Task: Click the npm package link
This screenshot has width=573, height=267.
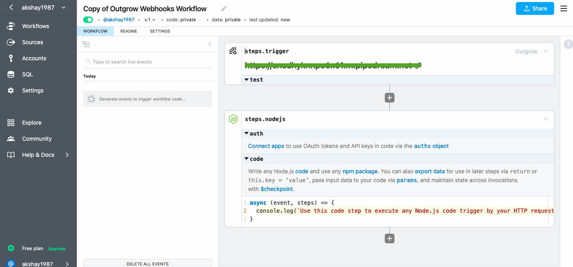Action: tap(360, 171)
